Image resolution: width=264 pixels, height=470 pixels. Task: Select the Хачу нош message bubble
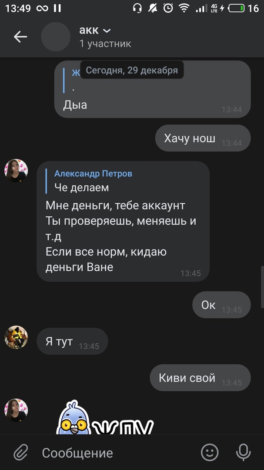pos(203,138)
